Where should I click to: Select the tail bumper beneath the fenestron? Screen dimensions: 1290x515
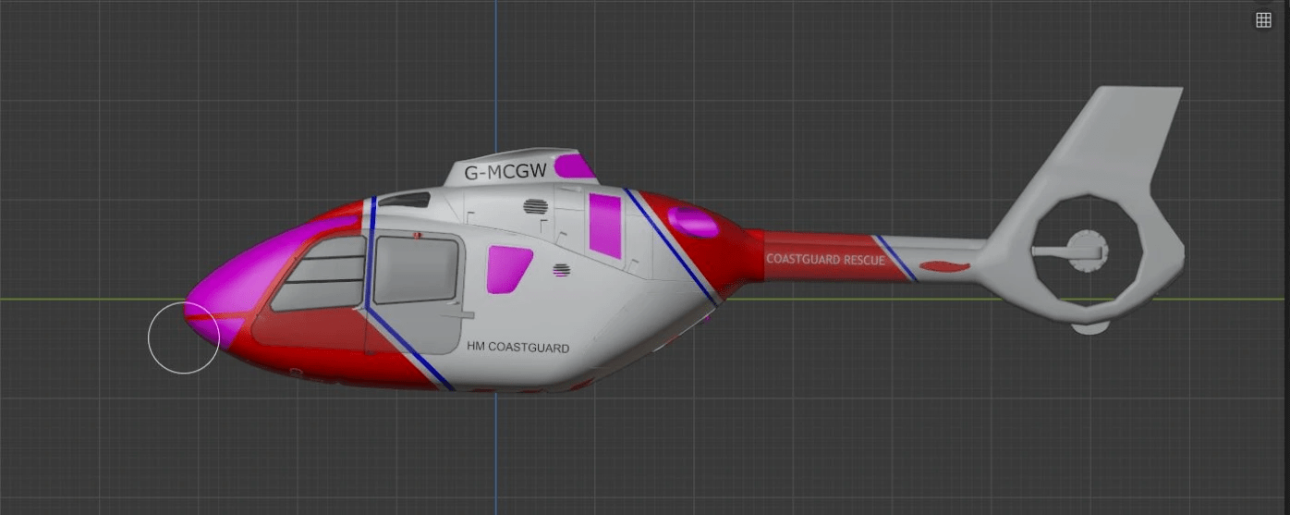click(x=1089, y=326)
